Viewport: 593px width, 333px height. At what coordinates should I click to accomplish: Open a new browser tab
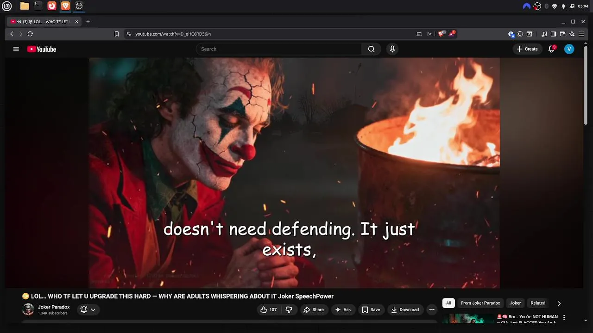click(x=88, y=22)
